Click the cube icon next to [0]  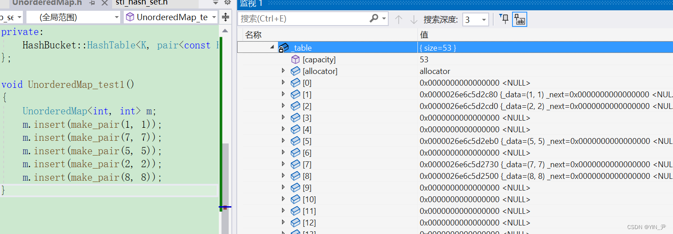click(x=295, y=82)
